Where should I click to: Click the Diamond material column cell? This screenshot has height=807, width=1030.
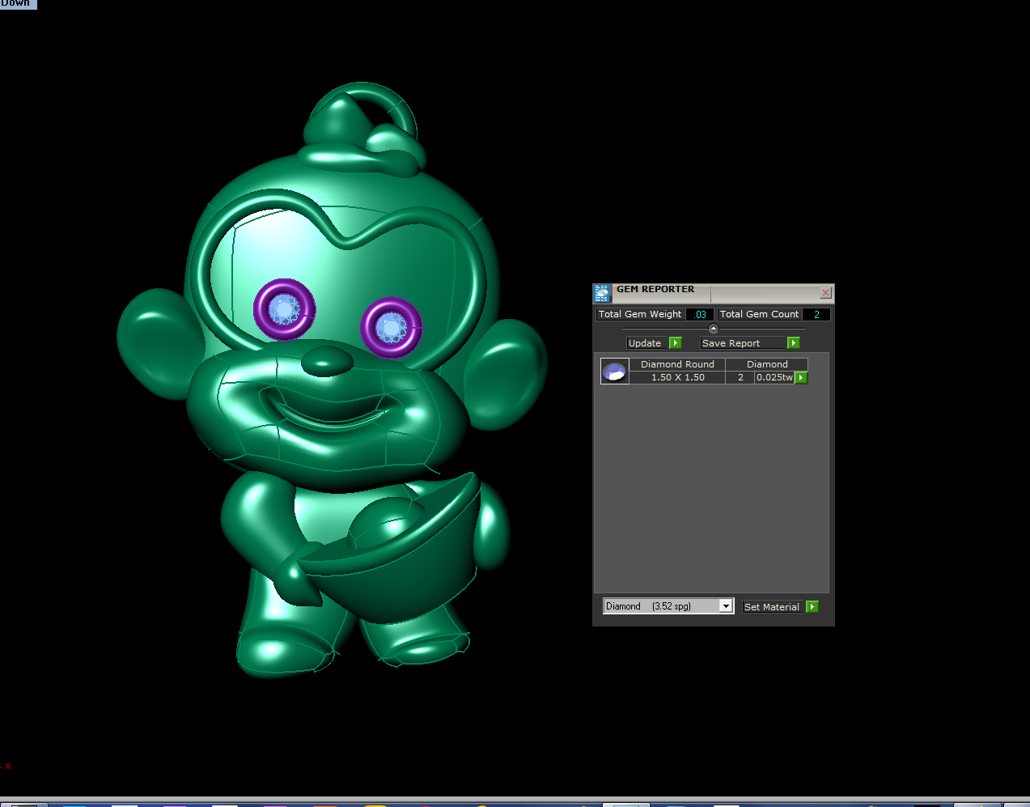tap(767, 365)
